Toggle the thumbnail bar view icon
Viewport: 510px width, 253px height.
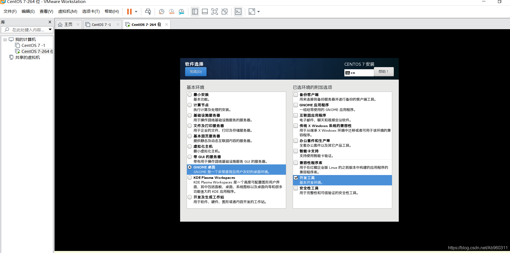[205, 11]
